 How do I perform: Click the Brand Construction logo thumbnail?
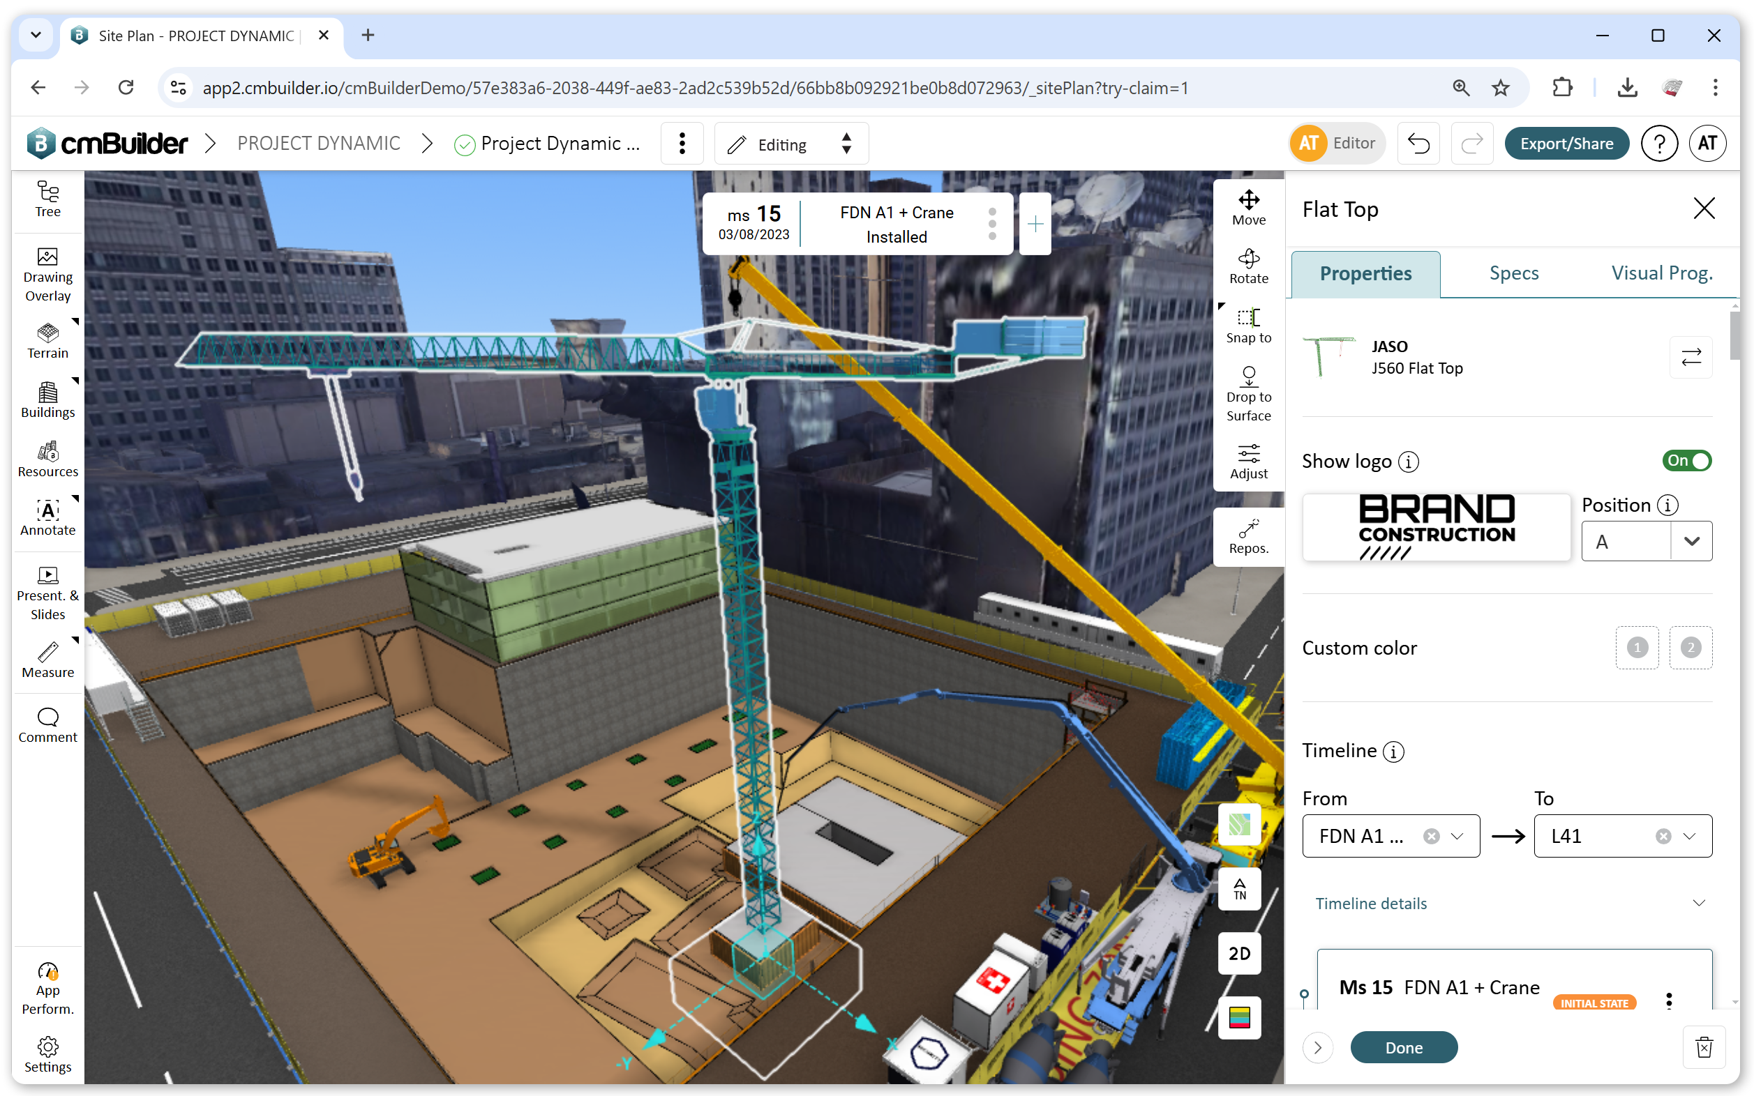1437,527
